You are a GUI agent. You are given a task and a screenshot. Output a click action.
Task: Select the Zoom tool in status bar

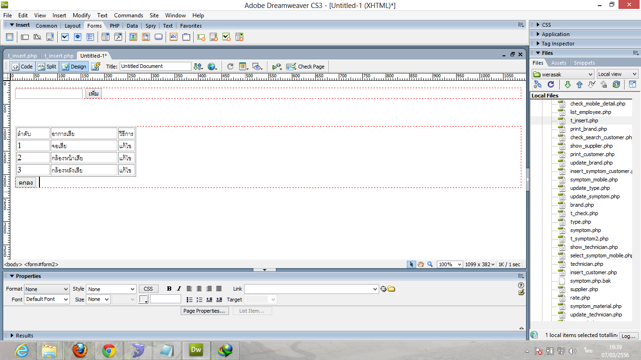coord(430,264)
